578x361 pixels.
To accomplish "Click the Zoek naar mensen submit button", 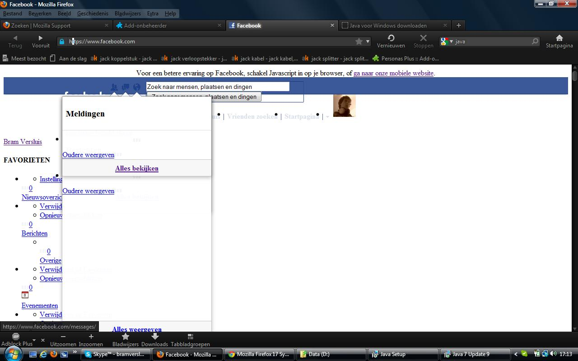I will click(204, 97).
